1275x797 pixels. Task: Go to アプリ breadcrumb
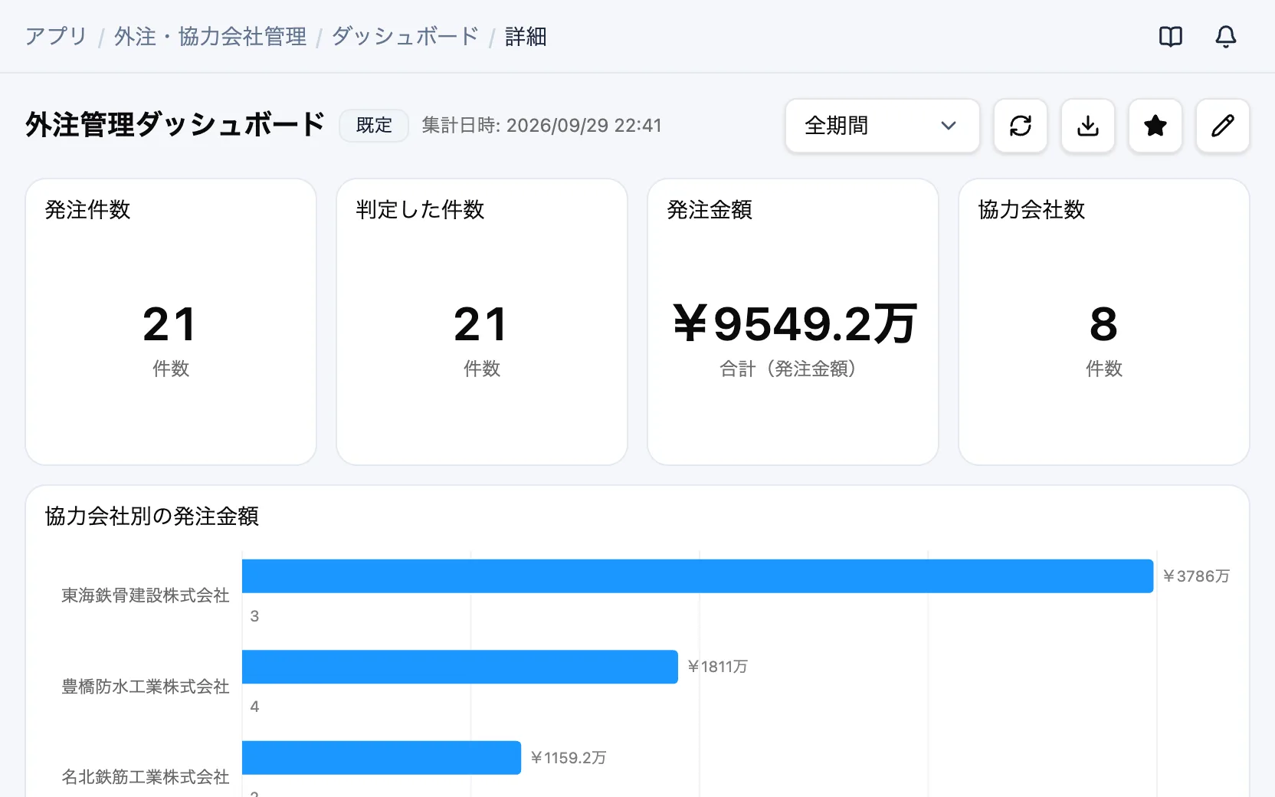click(x=56, y=36)
